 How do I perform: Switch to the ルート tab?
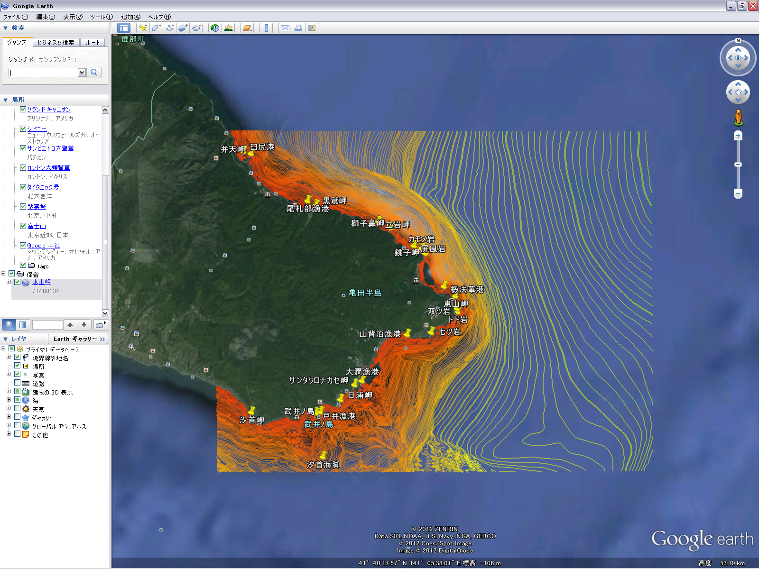[93, 43]
